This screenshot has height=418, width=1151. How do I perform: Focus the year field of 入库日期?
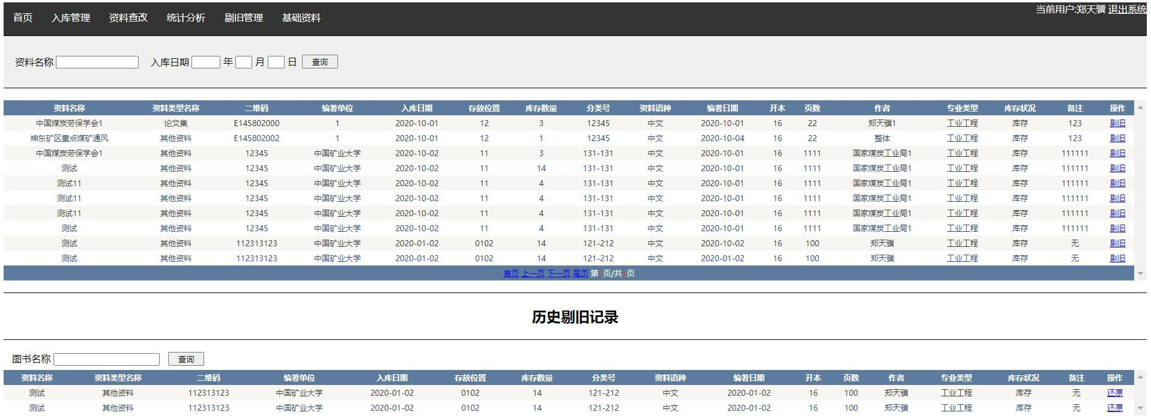pos(206,62)
